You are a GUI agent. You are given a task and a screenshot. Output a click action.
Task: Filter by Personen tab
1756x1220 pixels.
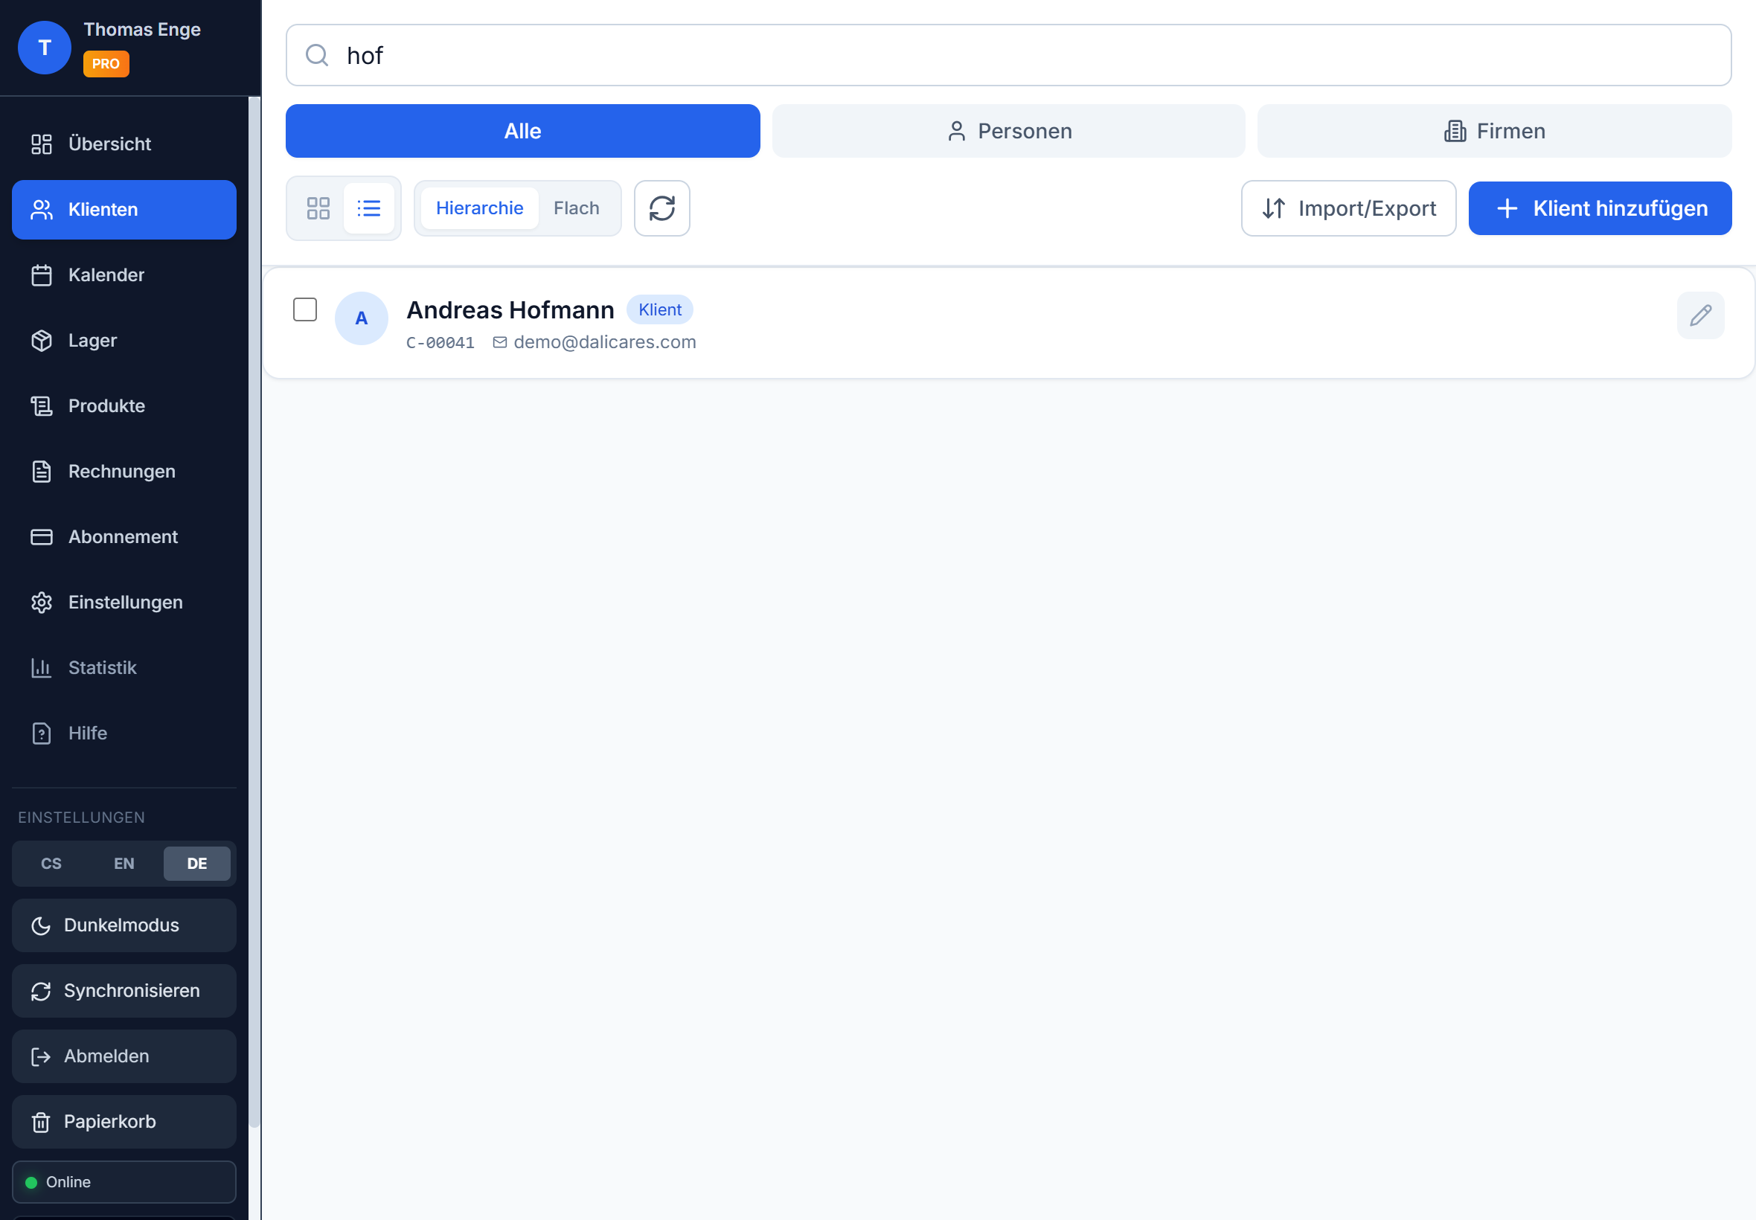(x=1007, y=131)
